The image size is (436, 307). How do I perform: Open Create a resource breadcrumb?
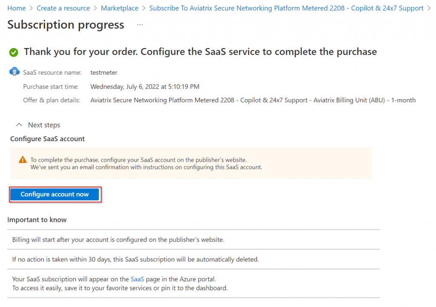pos(63,9)
